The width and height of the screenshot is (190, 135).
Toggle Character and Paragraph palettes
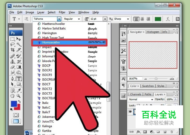click(x=178, y=19)
